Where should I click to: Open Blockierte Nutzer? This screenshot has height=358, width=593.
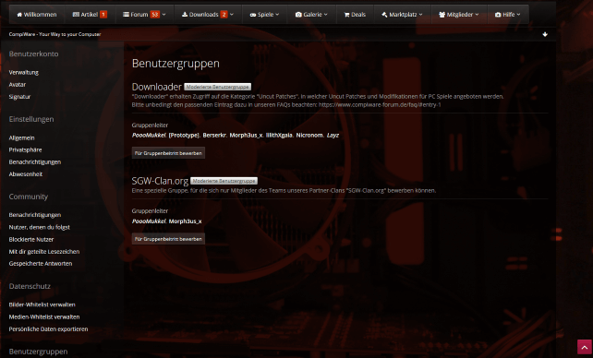(x=31, y=239)
